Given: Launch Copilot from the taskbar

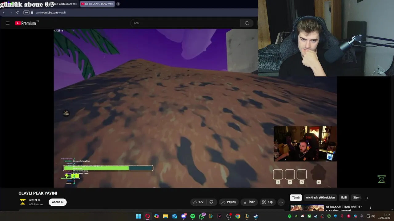Looking at the screenshot, I should tap(157, 216).
